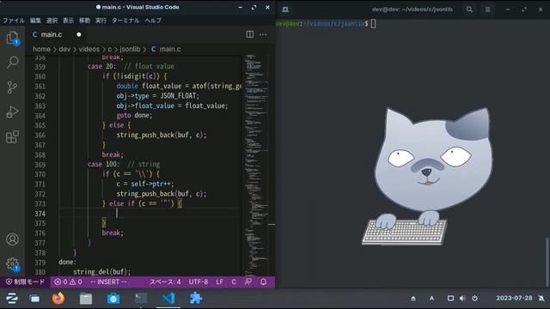Click the jsonlib breadcrumb segment
Viewport: 550px width, 309px height.
[x=130, y=49]
